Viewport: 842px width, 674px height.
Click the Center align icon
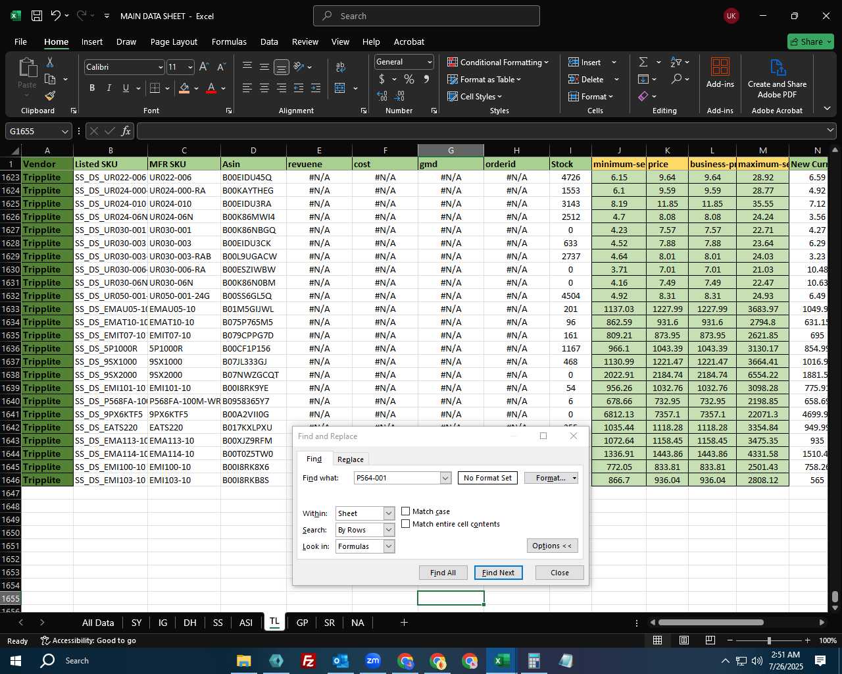click(x=264, y=88)
